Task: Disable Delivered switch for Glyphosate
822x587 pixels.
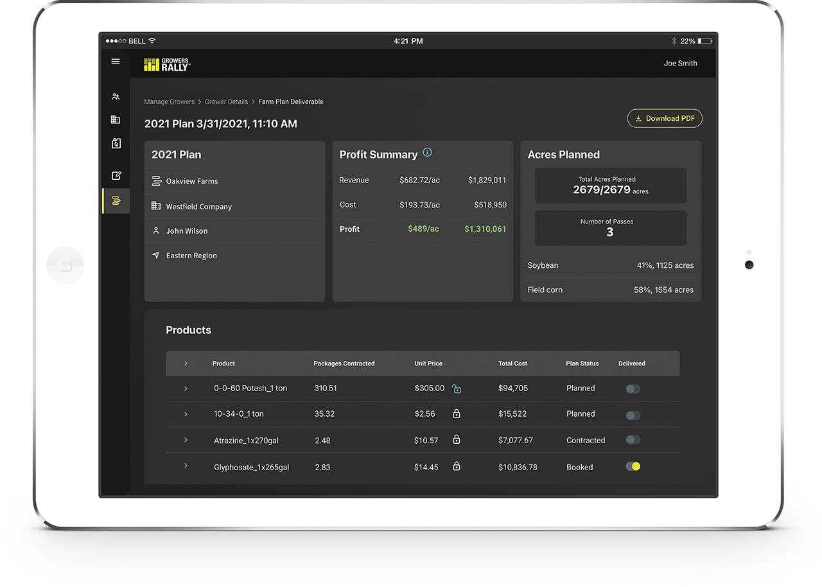Action: coord(633,466)
